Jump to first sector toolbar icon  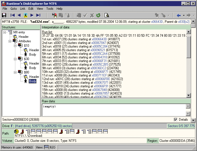tap(13, 15)
